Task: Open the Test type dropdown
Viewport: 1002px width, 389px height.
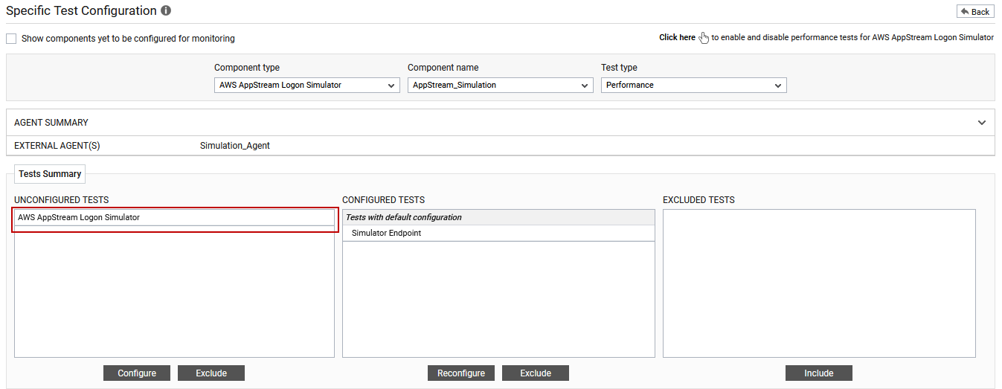Action: coord(694,86)
